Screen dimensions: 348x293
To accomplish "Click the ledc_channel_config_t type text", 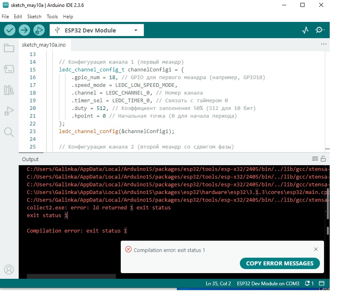I will 91,70.
